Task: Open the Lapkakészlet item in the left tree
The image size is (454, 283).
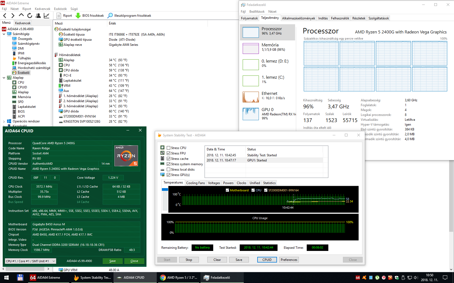Action: [x=24, y=107]
